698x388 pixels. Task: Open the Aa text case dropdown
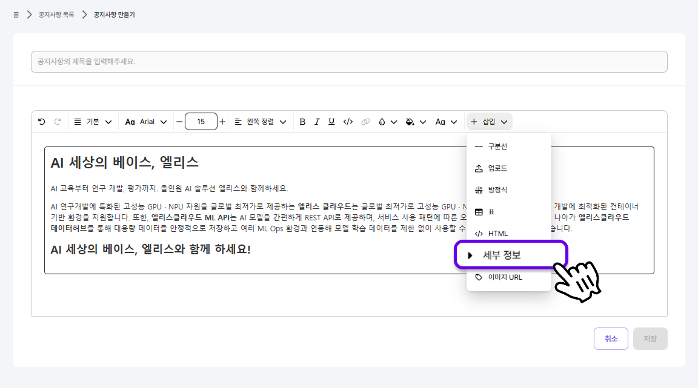(446, 122)
